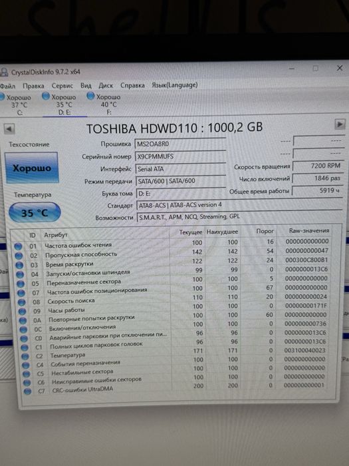Viewport: 349px width, 466px height.
Task: Click status icon of attribute 01
Action: point(18,246)
